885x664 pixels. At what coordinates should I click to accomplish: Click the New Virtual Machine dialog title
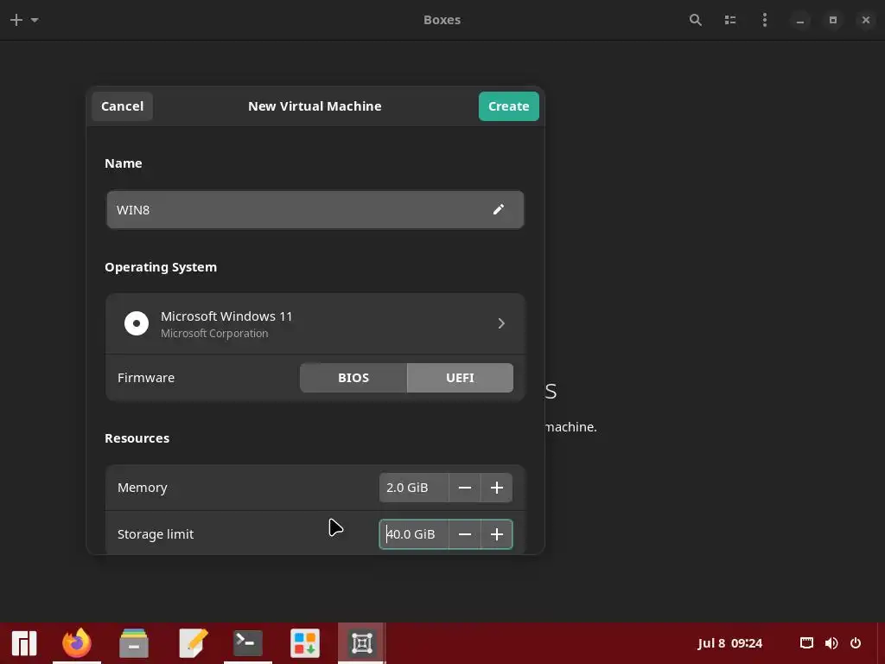point(315,106)
